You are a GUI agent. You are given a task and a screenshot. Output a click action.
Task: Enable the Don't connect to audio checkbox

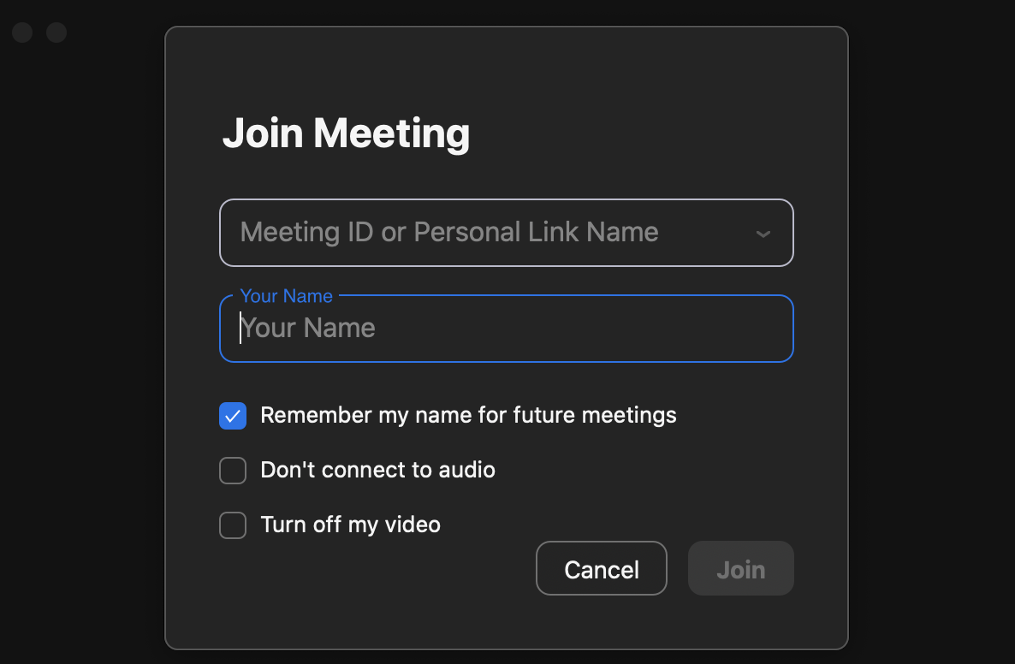click(233, 471)
